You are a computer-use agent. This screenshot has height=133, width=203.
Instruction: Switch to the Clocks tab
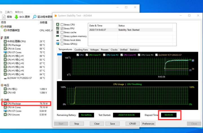coord(114,50)
